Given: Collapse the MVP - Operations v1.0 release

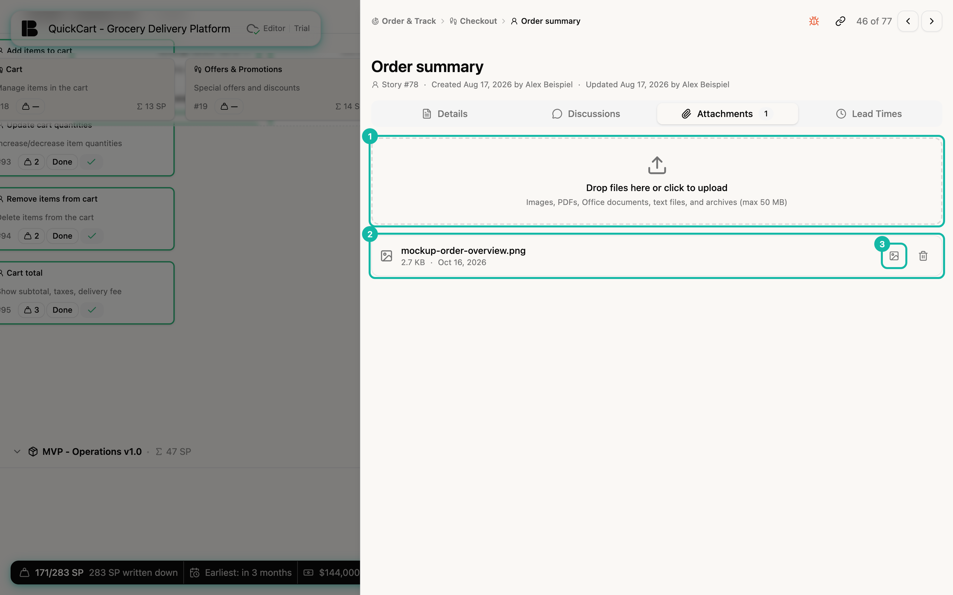Looking at the screenshot, I should tap(17, 451).
